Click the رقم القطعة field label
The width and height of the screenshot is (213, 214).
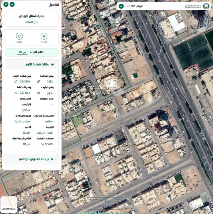point(47,76)
